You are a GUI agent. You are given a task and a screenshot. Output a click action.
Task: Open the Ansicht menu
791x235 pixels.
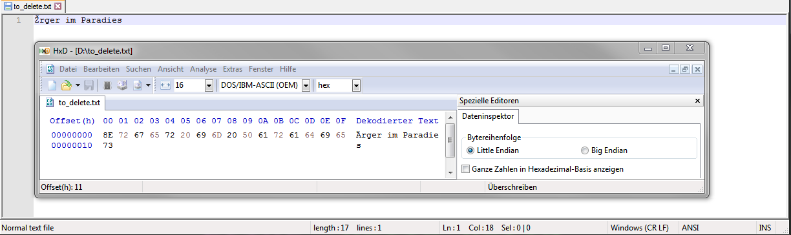point(171,69)
